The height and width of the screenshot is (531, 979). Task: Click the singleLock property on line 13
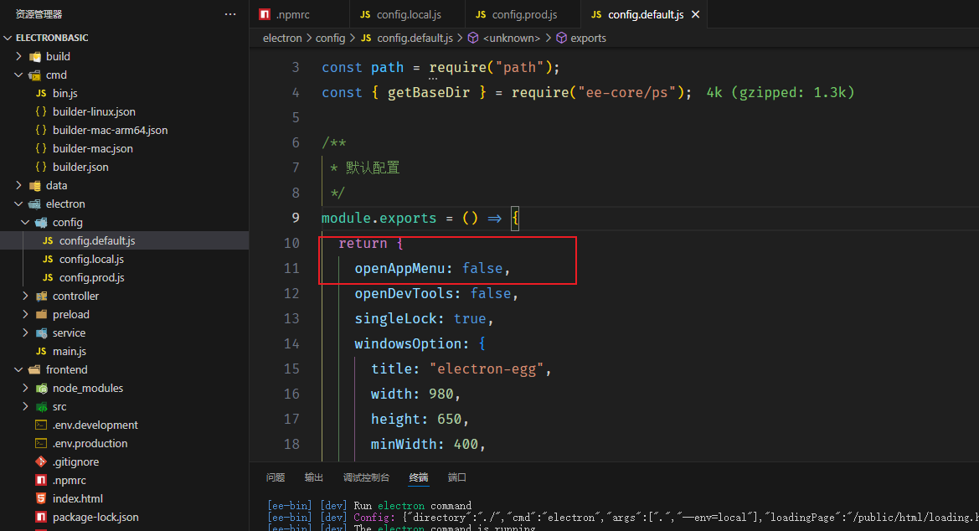[x=396, y=318]
